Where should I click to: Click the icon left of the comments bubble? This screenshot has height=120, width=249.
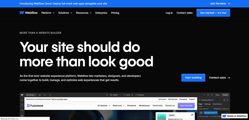pos(208,95)
